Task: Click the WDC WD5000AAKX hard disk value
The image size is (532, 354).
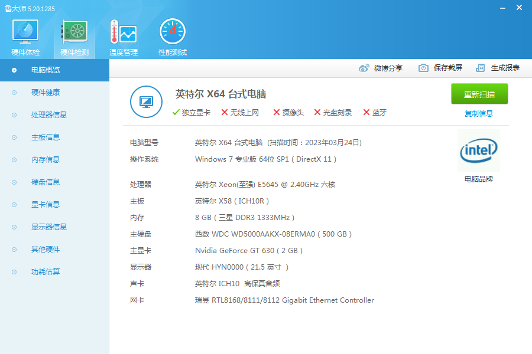Action: [274, 234]
